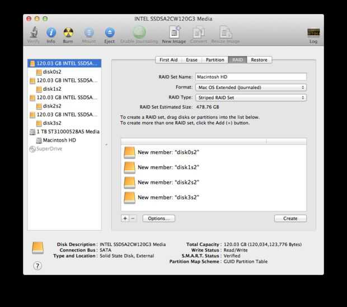
Task: Add a RAID set with plus button
Action: 125,218
